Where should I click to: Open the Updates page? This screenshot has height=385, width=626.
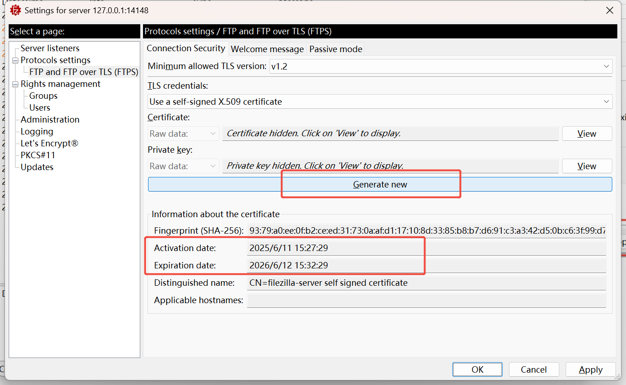coord(37,167)
